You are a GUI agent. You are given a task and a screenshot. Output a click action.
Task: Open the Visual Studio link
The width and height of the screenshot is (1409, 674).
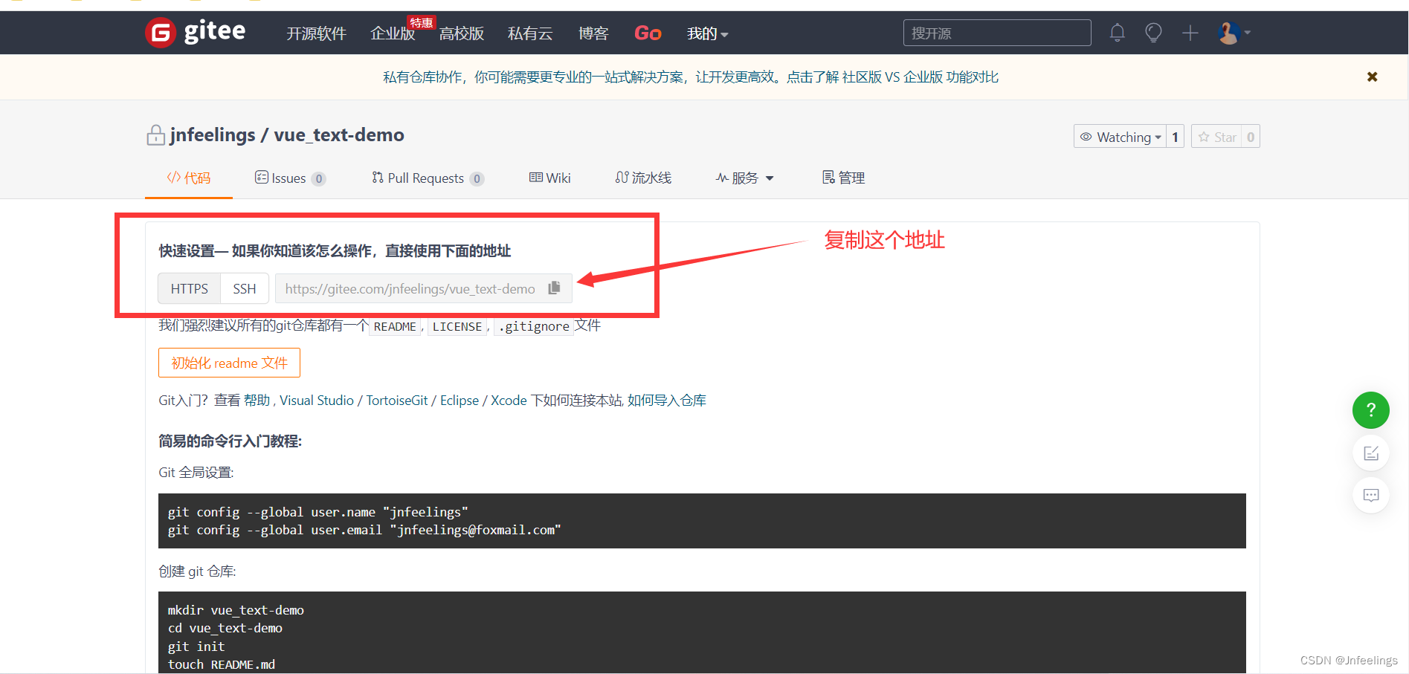[317, 401]
